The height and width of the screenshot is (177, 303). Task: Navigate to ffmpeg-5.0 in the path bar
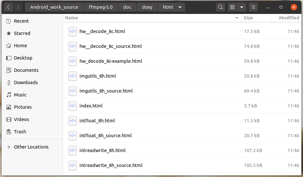[x=101, y=7]
